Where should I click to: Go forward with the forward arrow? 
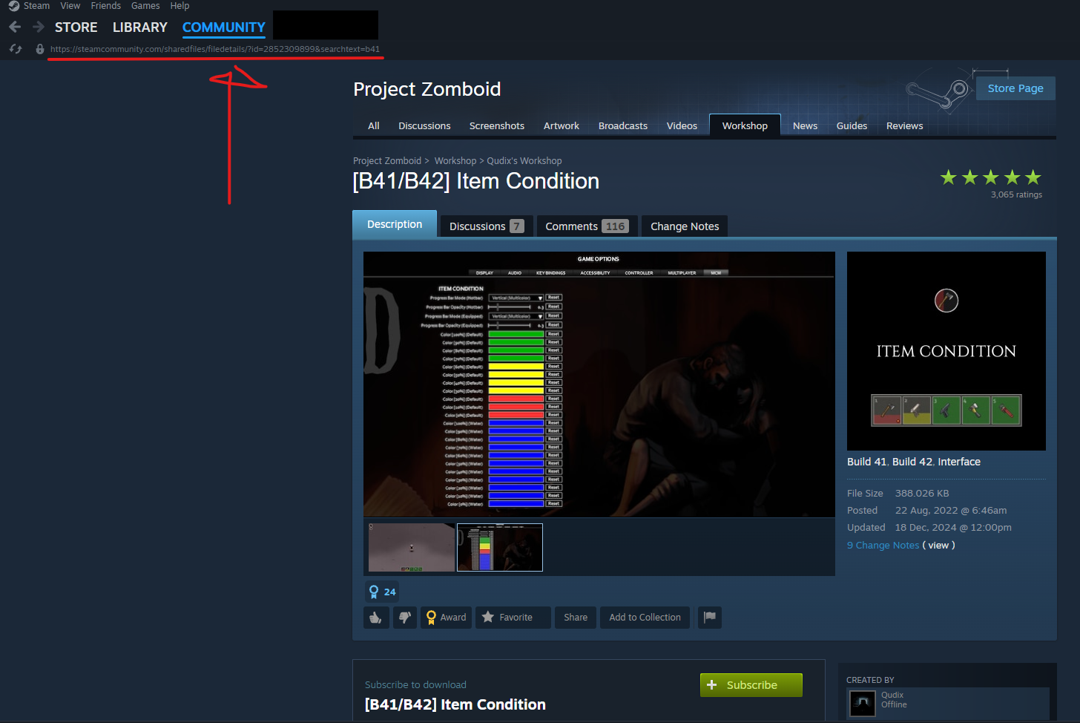click(x=39, y=27)
